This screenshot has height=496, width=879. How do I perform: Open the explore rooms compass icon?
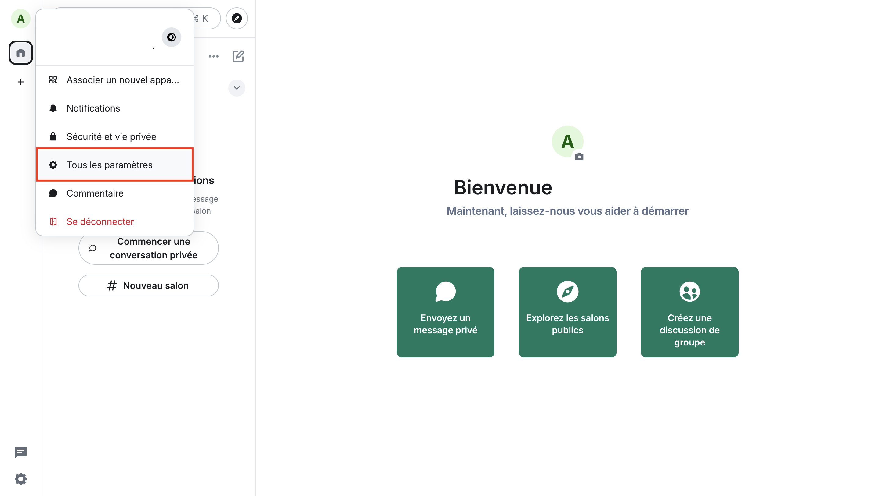[x=237, y=18]
